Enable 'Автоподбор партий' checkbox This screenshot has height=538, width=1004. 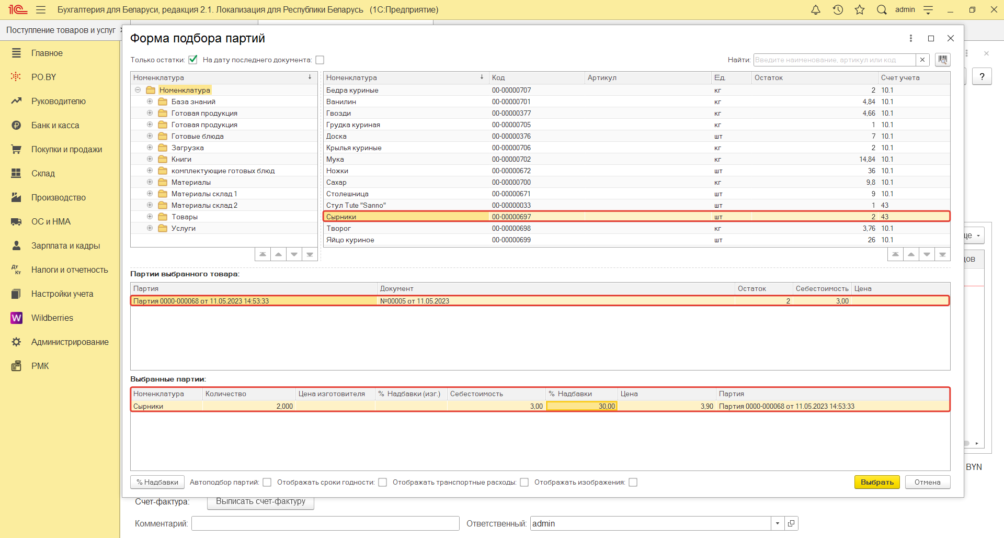pos(267,483)
